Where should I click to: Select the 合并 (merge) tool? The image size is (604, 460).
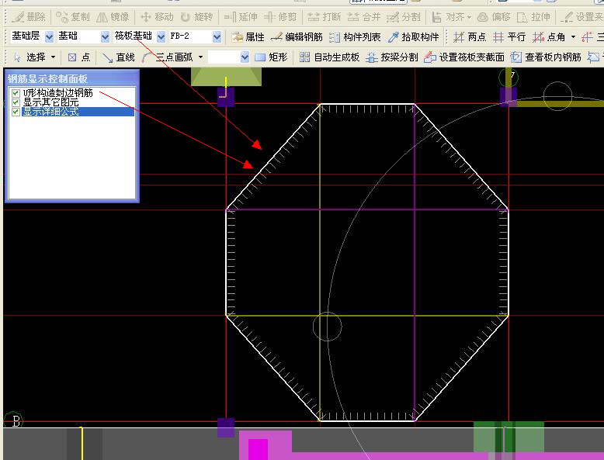coord(364,17)
